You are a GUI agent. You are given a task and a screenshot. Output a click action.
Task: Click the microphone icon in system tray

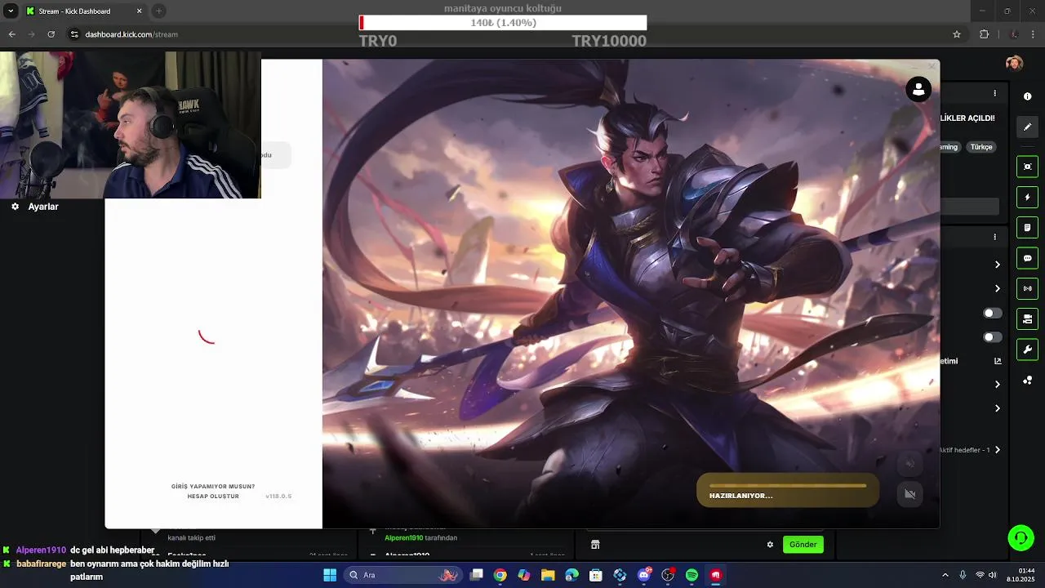click(x=963, y=575)
